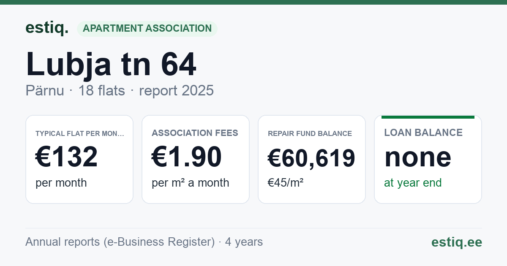507x266 pixels.
Task: Click the 'none' loan balance value
Action: click(418, 157)
